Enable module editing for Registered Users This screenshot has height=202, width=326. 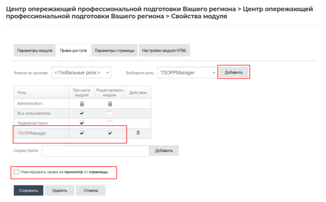[110, 123]
